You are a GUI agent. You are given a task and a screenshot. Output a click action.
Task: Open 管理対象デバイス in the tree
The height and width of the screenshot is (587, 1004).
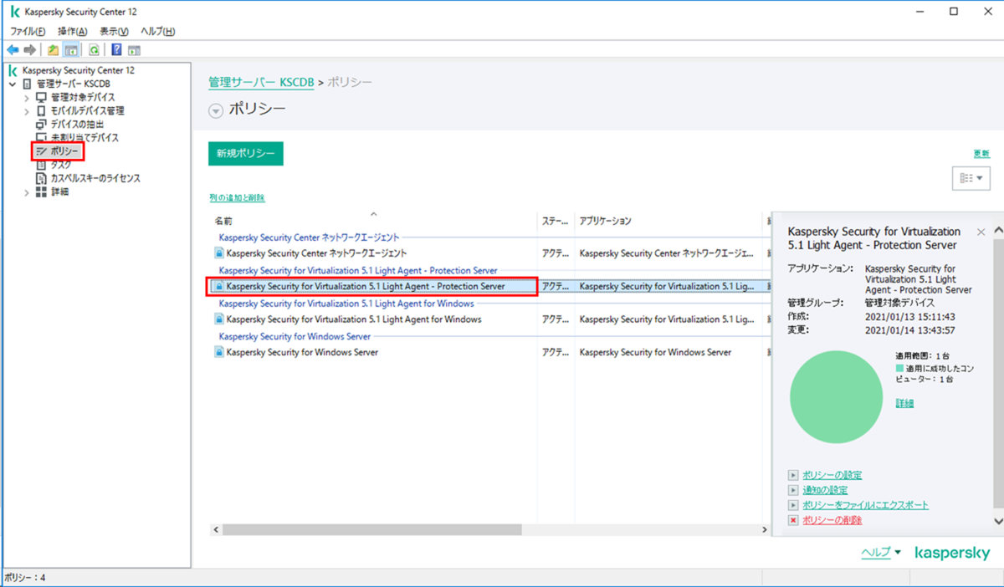pyautogui.click(x=83, y=98)
